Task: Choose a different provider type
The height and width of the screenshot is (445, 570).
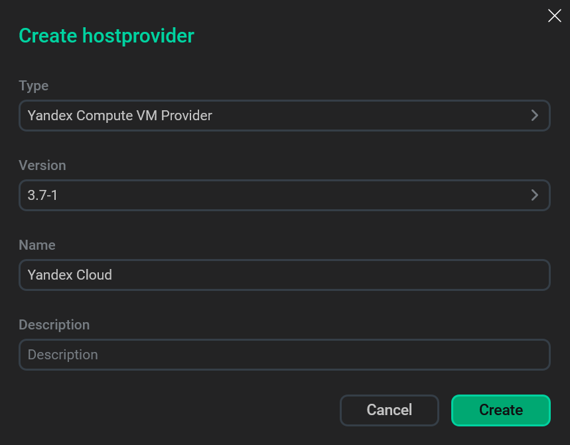Action: [284, 116]
